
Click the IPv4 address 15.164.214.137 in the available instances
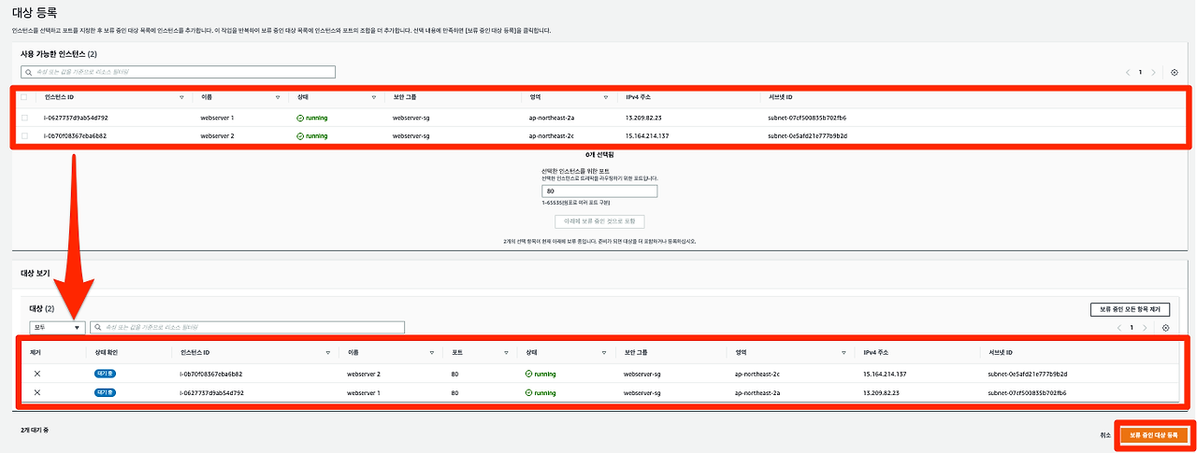647,135
